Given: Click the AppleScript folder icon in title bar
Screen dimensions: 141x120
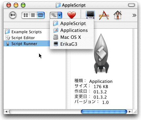Looking at the screenshot, I should click(x=58, y=5).
